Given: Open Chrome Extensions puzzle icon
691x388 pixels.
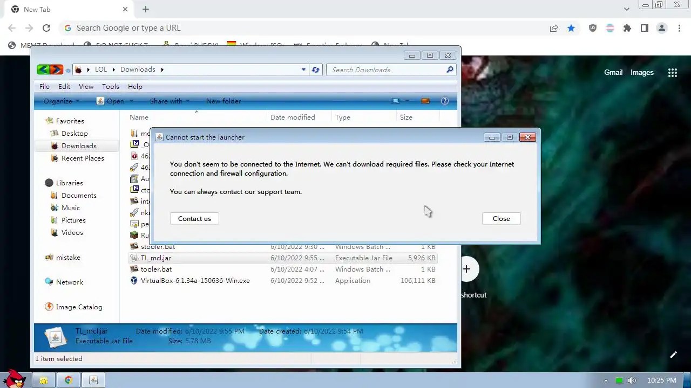Looking at the screenshot, I should (627, 28).
